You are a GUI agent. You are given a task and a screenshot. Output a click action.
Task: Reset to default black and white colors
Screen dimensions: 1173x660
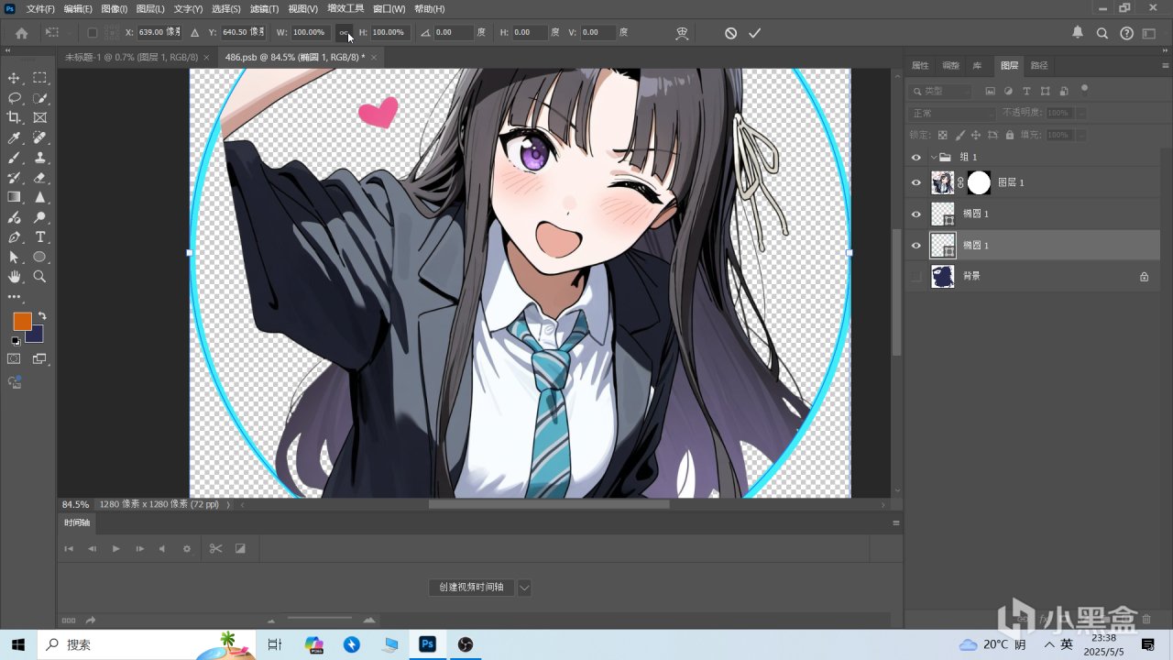pos(15,341)
